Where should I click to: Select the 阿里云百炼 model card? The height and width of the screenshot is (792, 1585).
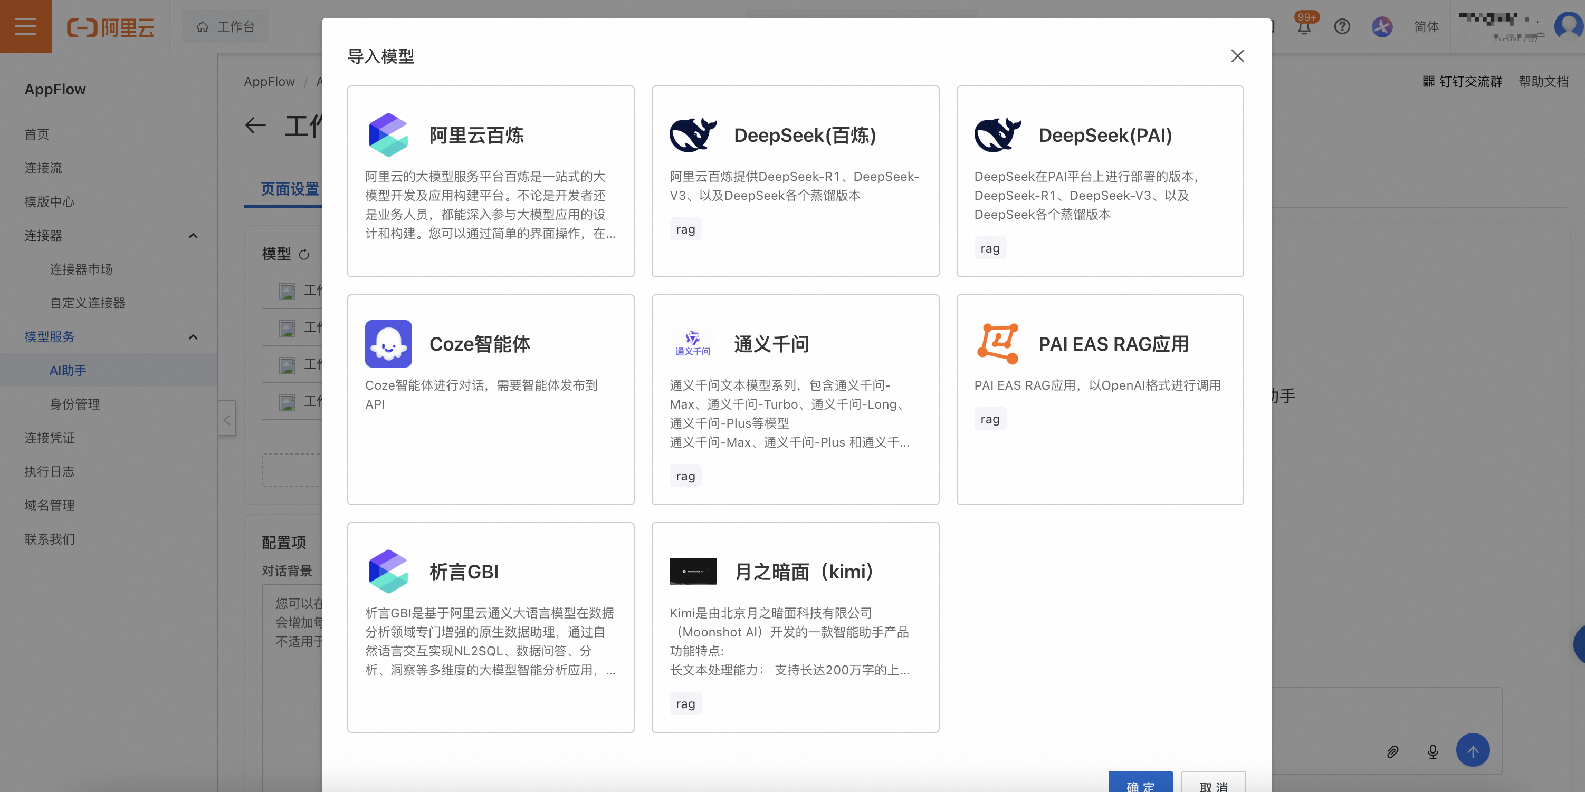490,181
